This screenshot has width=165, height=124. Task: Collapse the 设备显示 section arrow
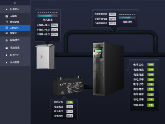click(x=6, y=9)
